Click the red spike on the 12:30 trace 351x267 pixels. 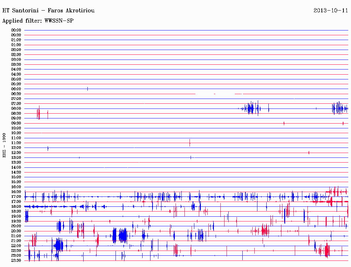tap(309, 153)
